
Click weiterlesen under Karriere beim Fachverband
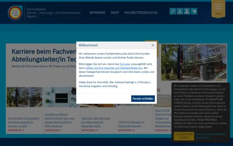16,130
